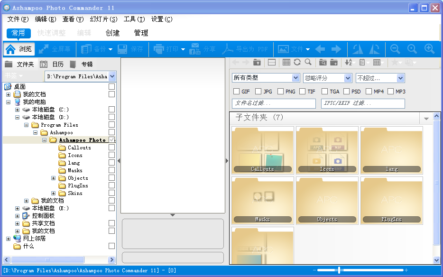Viewport: 443px width, 277px height.
Task: Open the Icons subfolder thumbnail
Action: click(x=327, y=150)
